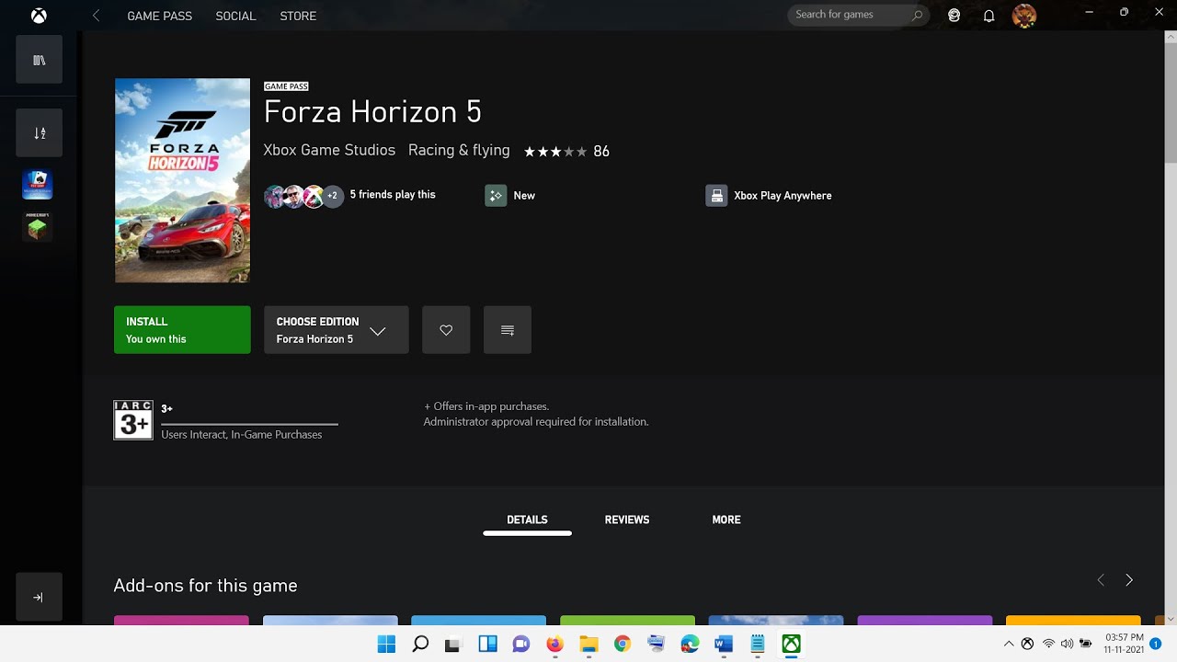Open taskbar Search
1177x662 pixels.
point(420,644)
